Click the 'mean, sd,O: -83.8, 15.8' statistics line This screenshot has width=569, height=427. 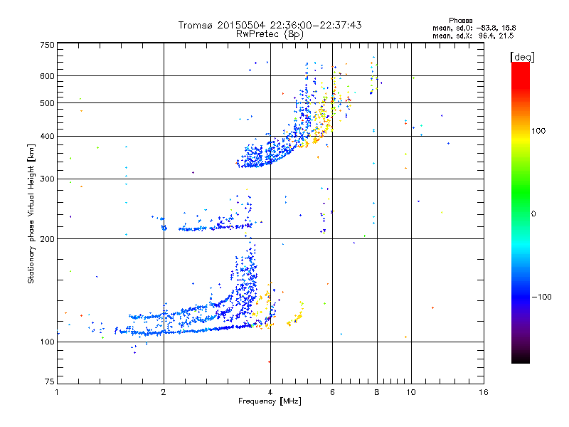(x=474, y=28)
